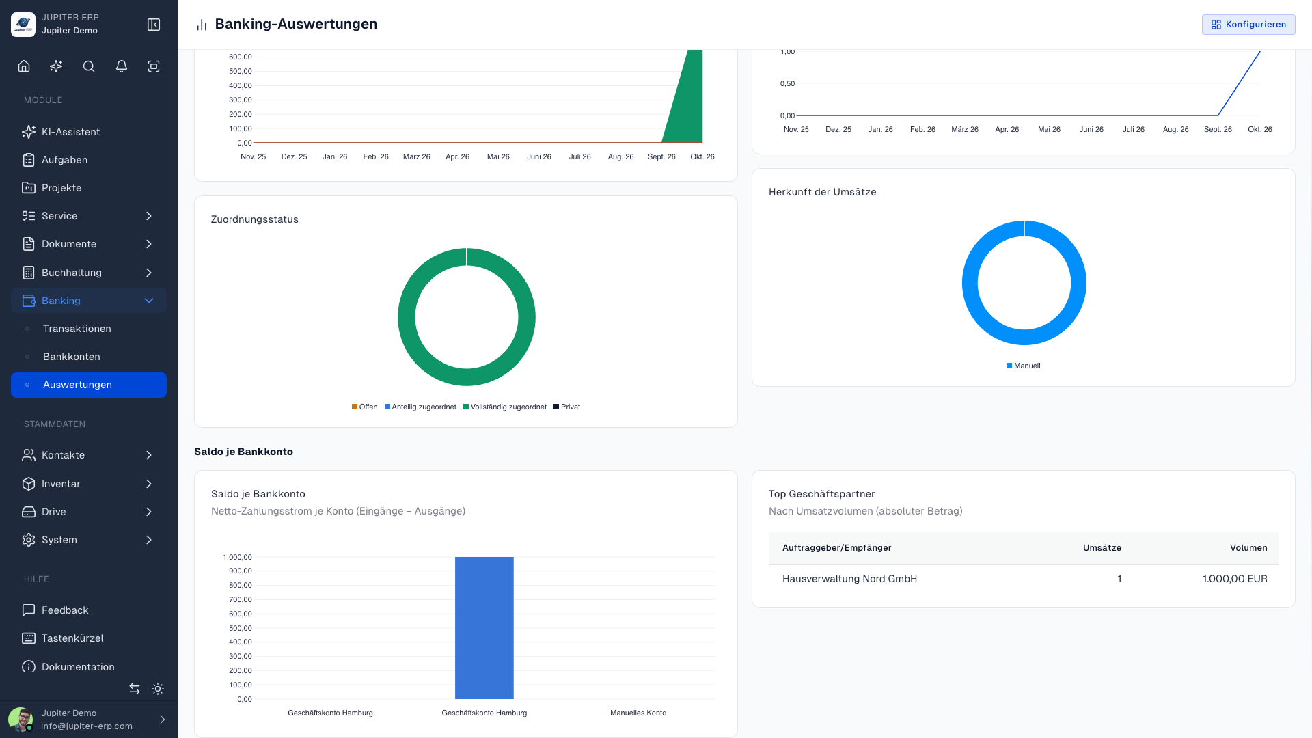Click the green Zuordnungsstatus donut ring
Viewport: 1312px width, 738px height.
[x=467, y=377]
